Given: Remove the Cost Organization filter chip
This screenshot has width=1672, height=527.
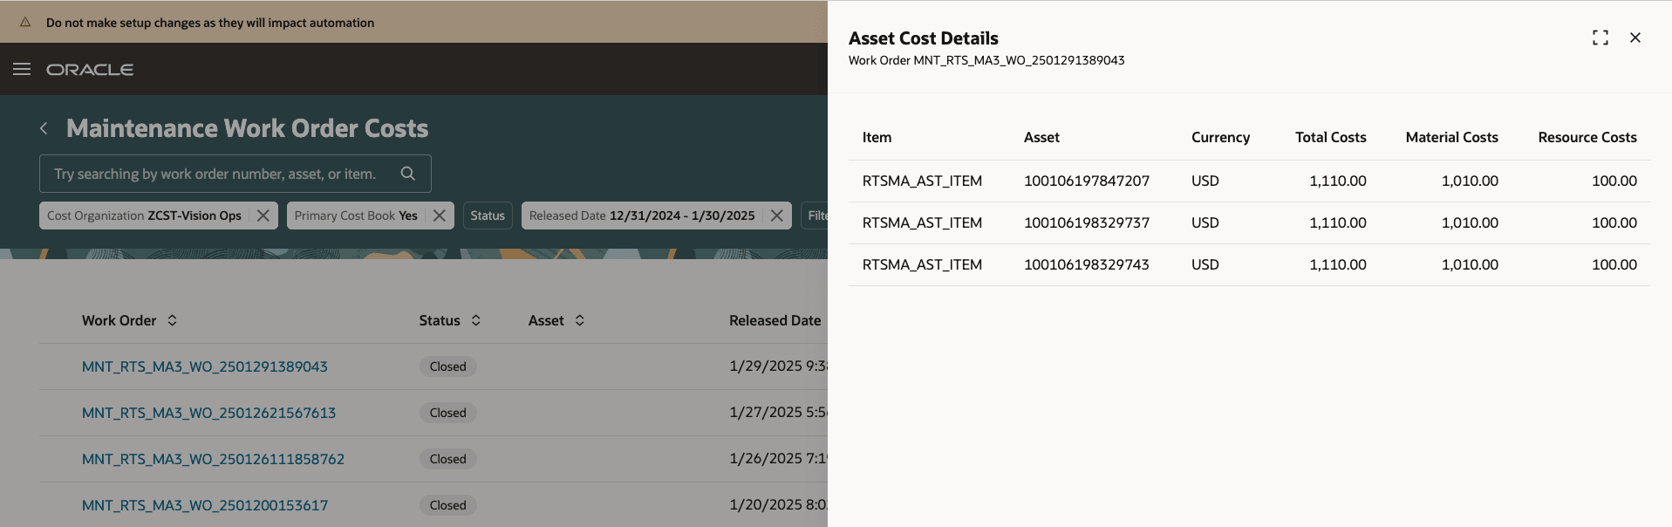Looking at the screenshot, I should [263, 216].
